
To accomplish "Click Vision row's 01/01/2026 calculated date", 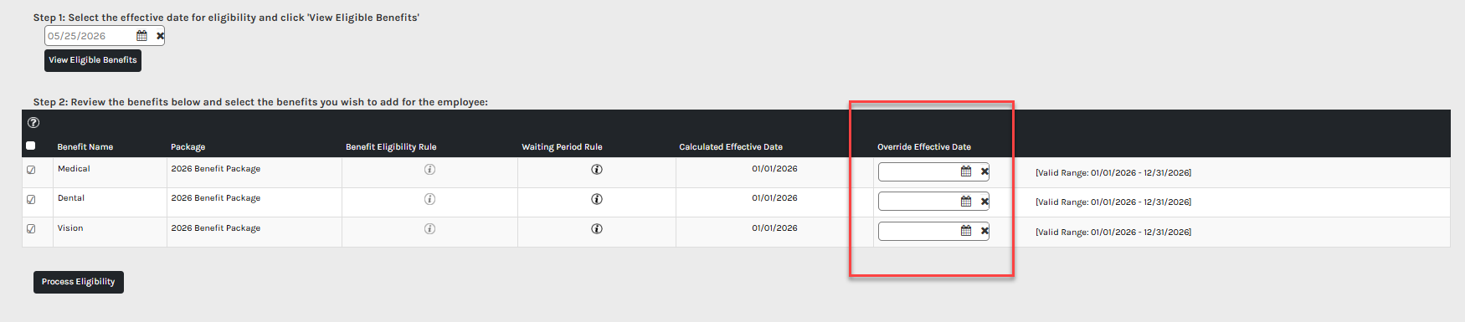I will click(x=774, y=228).
